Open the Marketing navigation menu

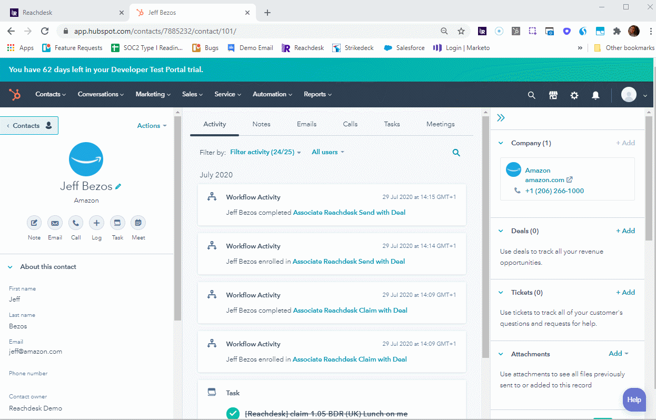click(x=153, y=94)
